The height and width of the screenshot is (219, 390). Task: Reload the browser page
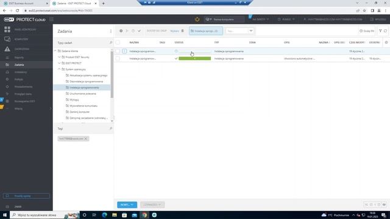(x=18, y=11)
